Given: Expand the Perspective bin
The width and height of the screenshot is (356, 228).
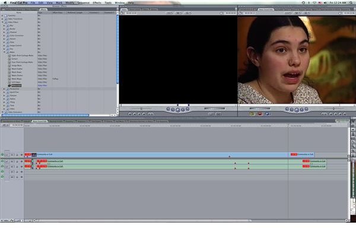Looking at the screenshot, I should [4, 89].
